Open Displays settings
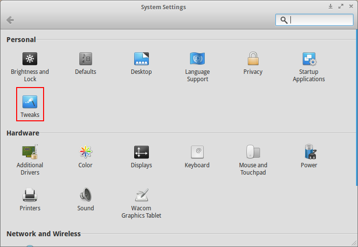This screenshot has width=358, height=247. pos(142,157)
